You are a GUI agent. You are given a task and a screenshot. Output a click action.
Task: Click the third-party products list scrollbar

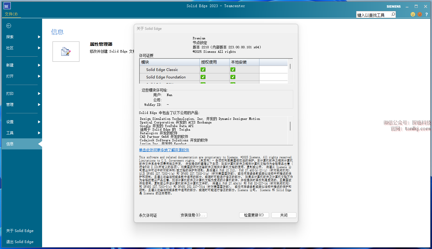[290, 126]
